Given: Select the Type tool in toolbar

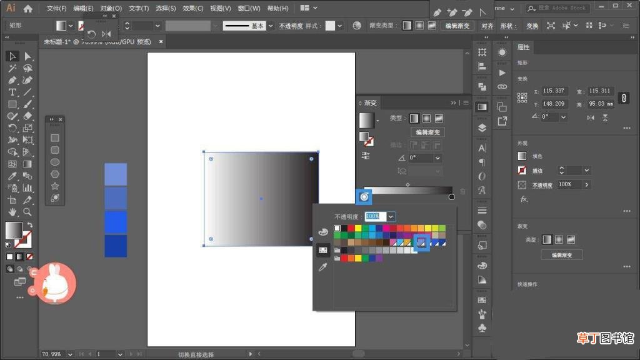Looking at the screenshot, I should coord(12,92).
